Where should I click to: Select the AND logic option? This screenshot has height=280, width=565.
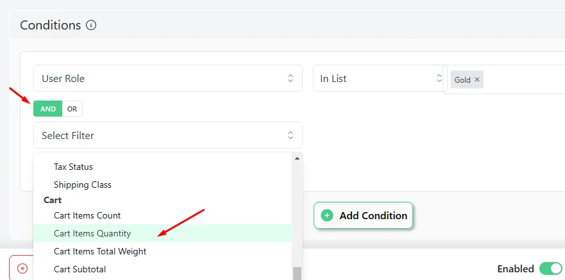[48, 109]
